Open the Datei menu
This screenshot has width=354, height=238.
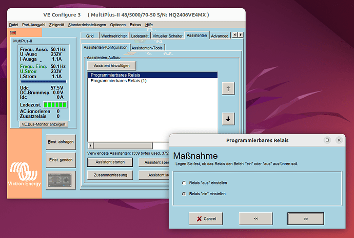[x=13, y=25]
